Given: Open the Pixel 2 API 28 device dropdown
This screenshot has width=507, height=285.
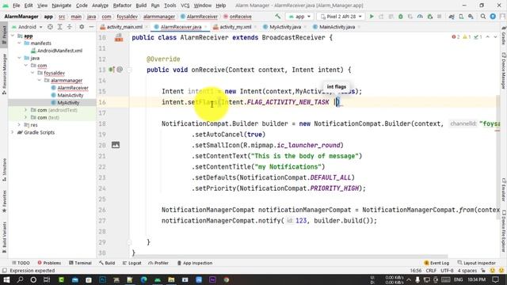Looking at the screenshot, I should pyautogui.click(x=341, y=16).
